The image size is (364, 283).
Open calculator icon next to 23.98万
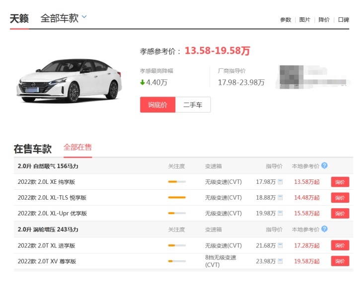[x=280, y=261]
